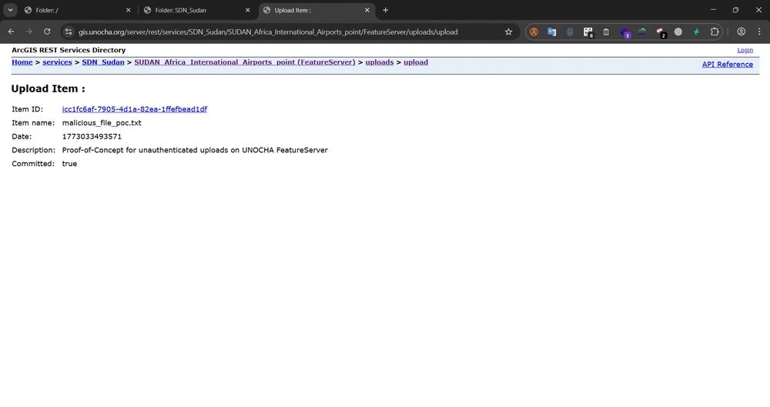The width and height of the screenshot is (770, 407).
Task: Click the 'Upload Item :' heading
Action: tap(48, 88)
